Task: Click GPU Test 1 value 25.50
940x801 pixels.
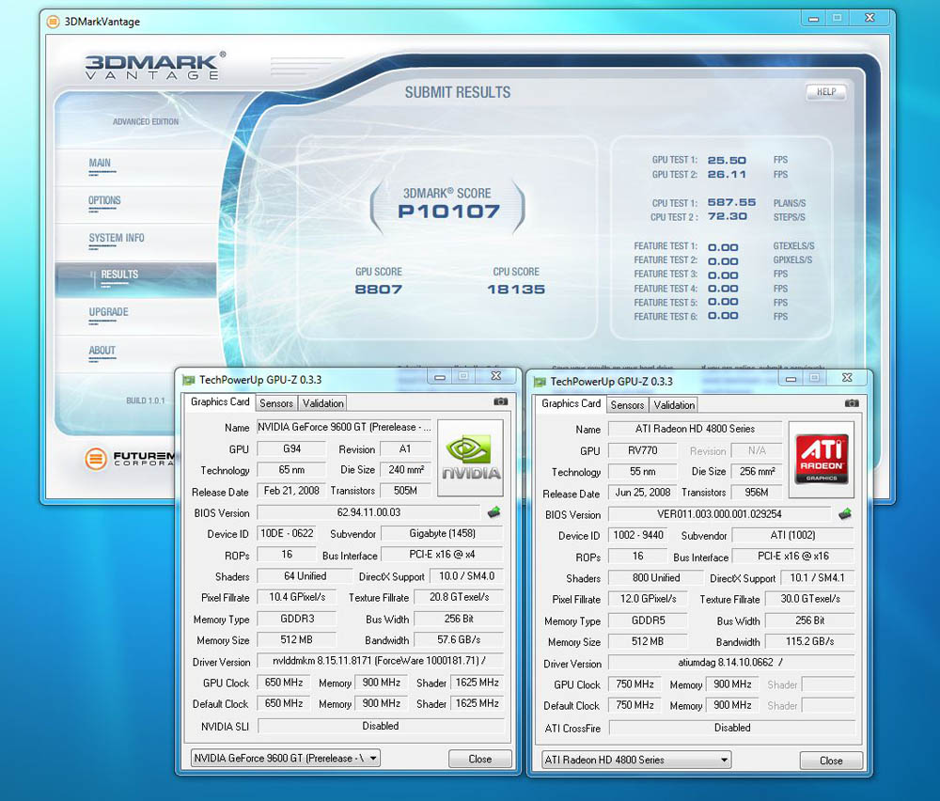Action: point(727,160)
